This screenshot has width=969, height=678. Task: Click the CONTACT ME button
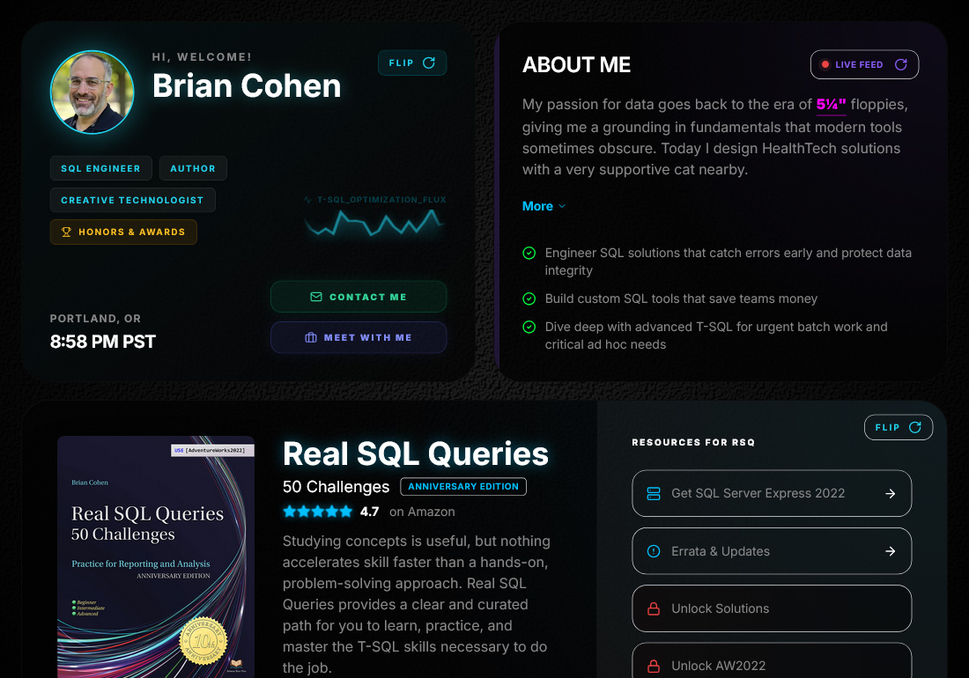359,297
